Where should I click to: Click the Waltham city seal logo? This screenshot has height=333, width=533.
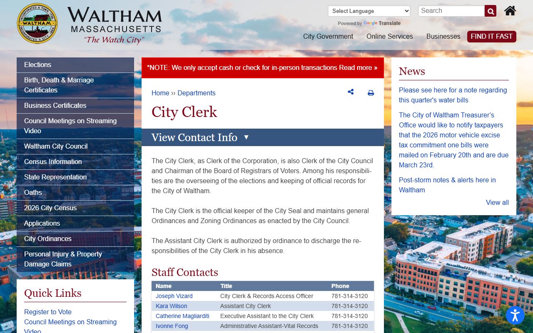pyautogui.click(x=37, y=23)
